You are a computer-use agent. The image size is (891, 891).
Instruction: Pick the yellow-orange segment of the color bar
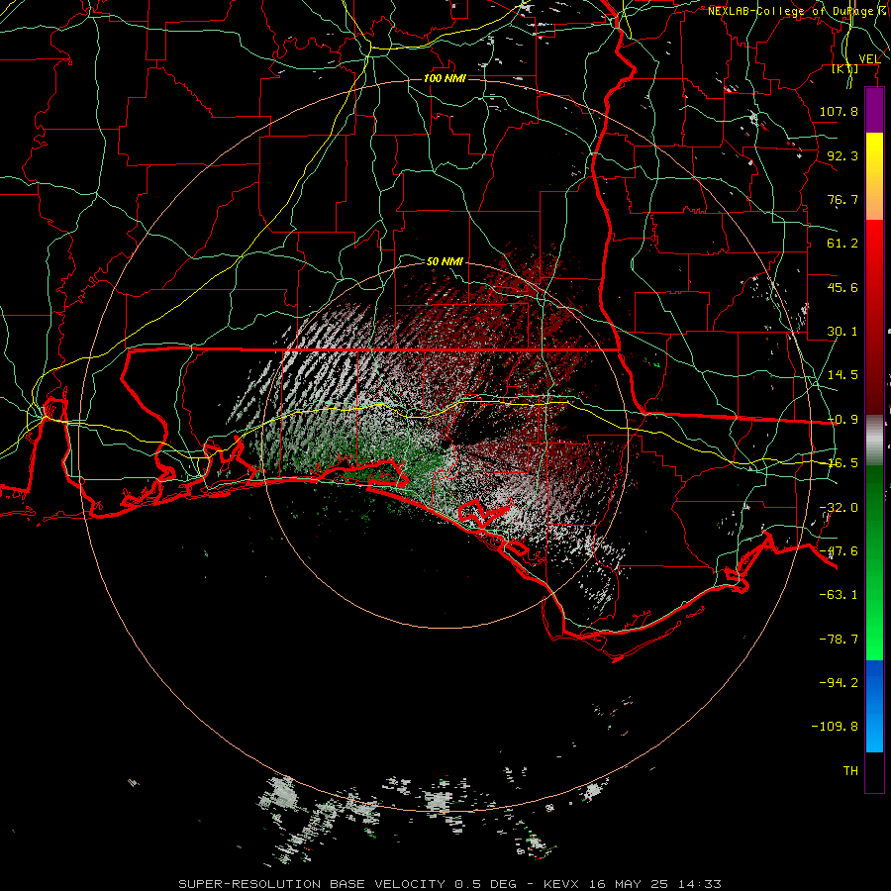pos(874,176)
